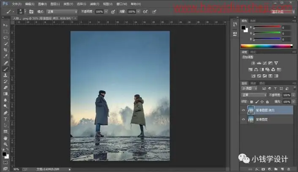This screenshot has width=298, height=172.
Task: Hide the 背景图层 layer
Action: (243, 119)
